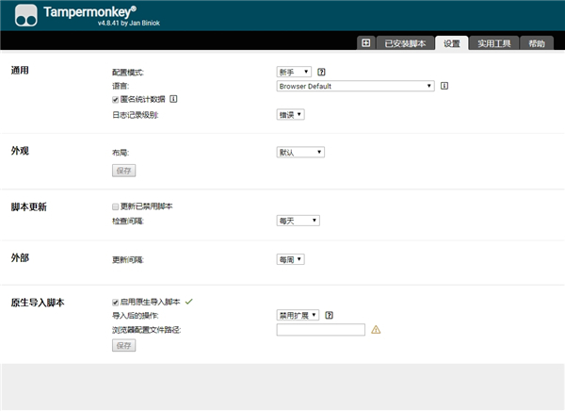This screenshot has width=565, height=411.
Task: Switch to the 已安装脚本 tab
Action: (404, 43)
